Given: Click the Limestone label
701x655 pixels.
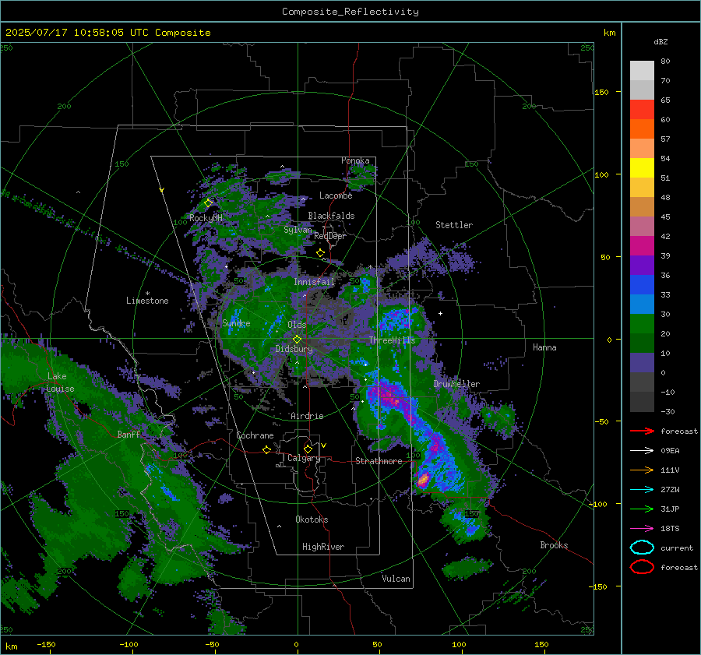Looking at the screenshot, I should point(147,301).
